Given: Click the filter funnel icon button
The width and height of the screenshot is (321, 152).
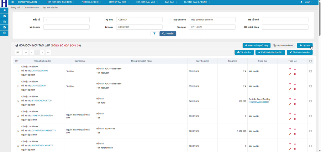Looking at the screenshot, I should coord(155,34).
